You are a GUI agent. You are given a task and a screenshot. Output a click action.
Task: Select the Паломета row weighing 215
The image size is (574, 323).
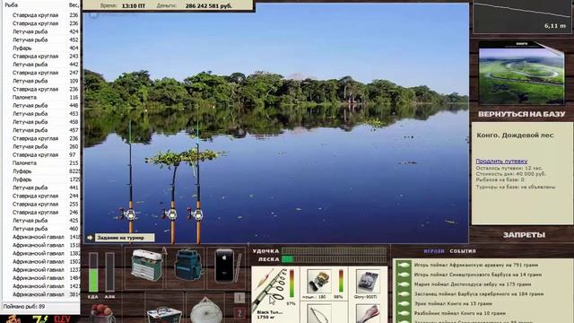pyautogui.click(x=41, y=163)
